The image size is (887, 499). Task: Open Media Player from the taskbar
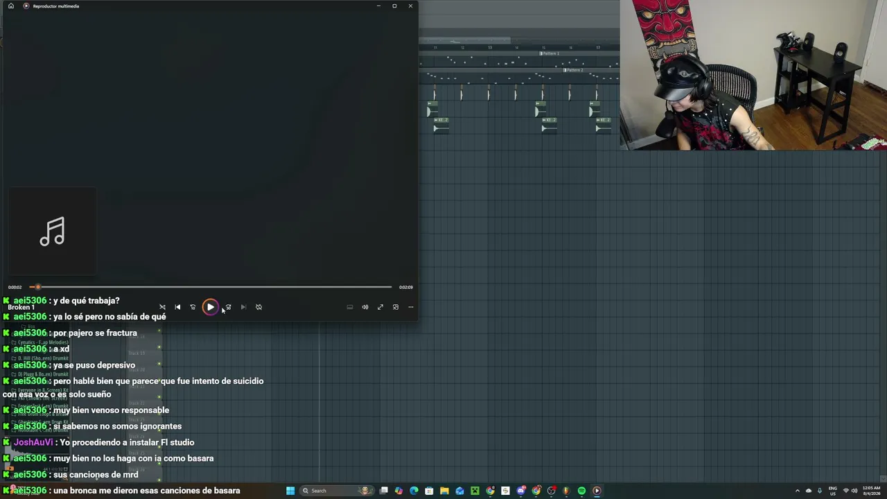point(597,491)
